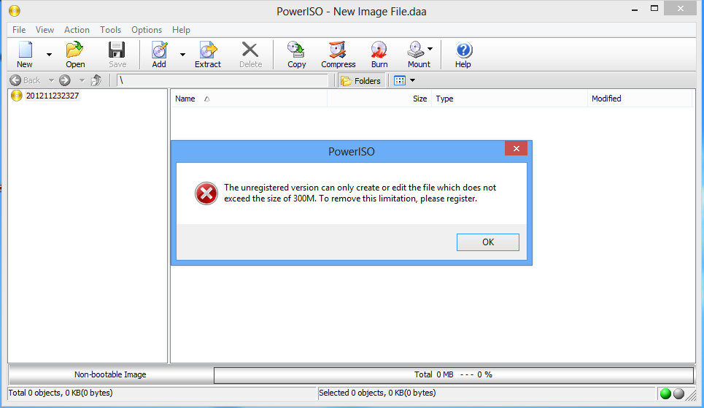Click 'Total 0 objects, 0 KB(0 bytes)' status text

pyautogui.click(x=61, y=393)
